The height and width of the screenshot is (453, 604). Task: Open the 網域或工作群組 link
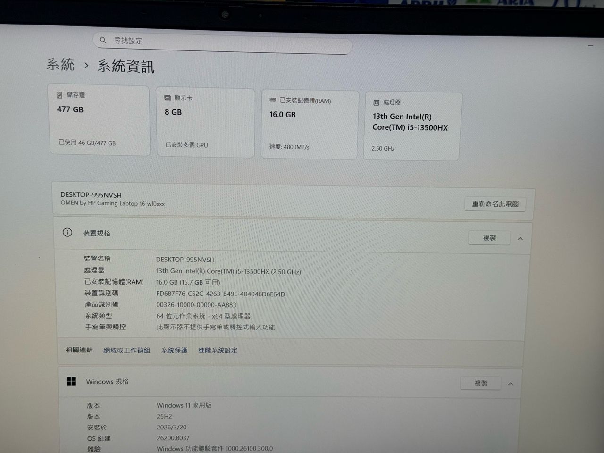tap(126, 350)
